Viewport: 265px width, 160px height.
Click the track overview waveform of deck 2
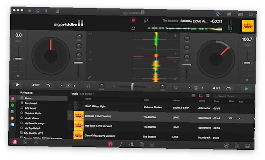coord(183,29)
